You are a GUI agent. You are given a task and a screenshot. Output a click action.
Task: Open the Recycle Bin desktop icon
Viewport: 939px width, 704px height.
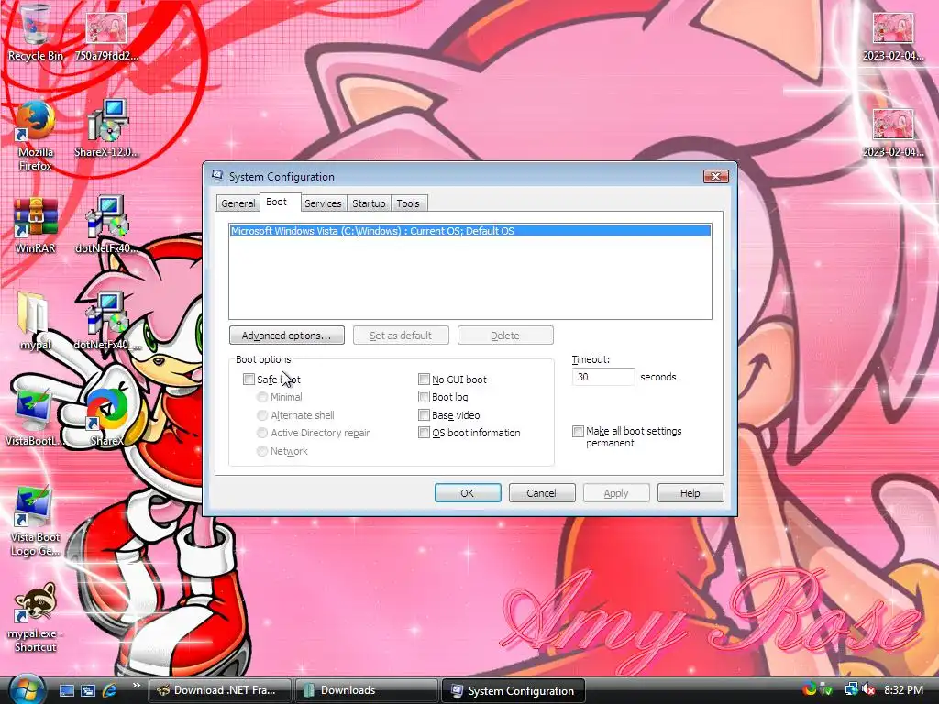coord(35,31)
